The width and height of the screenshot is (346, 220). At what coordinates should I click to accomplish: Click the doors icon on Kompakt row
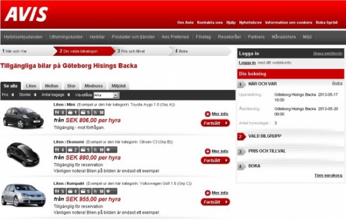[x=85, y=191]
